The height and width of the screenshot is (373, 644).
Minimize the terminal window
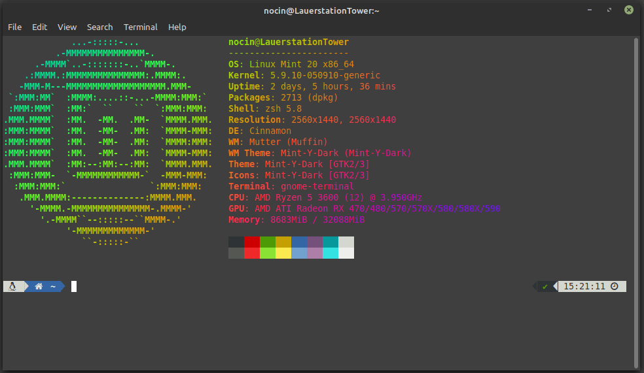coord(590,10)
